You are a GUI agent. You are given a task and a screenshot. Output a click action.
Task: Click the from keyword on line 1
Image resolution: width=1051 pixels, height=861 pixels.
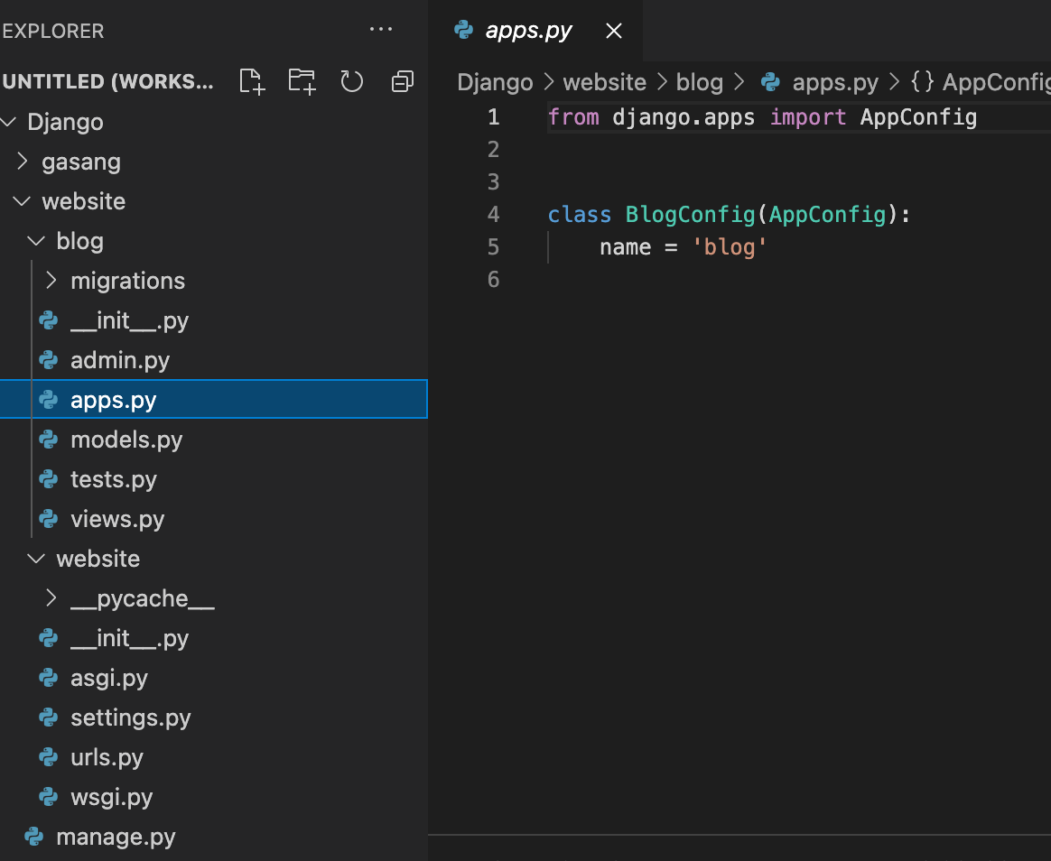(573, 117)
